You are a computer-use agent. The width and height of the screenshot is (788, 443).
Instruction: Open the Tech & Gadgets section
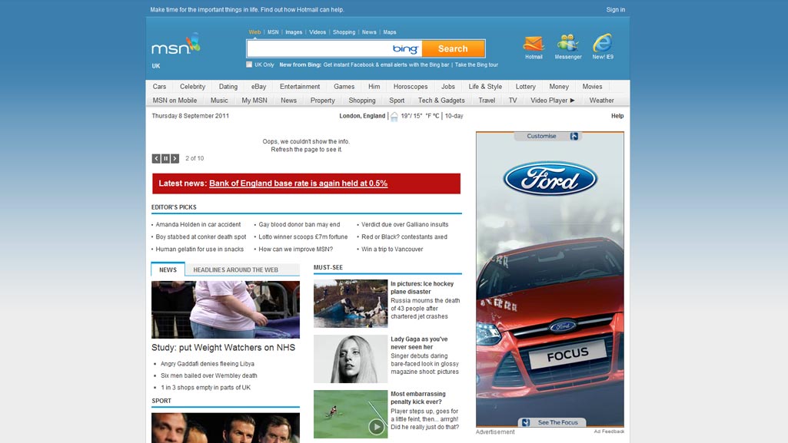pyautogui.click(x=442, y=101)
